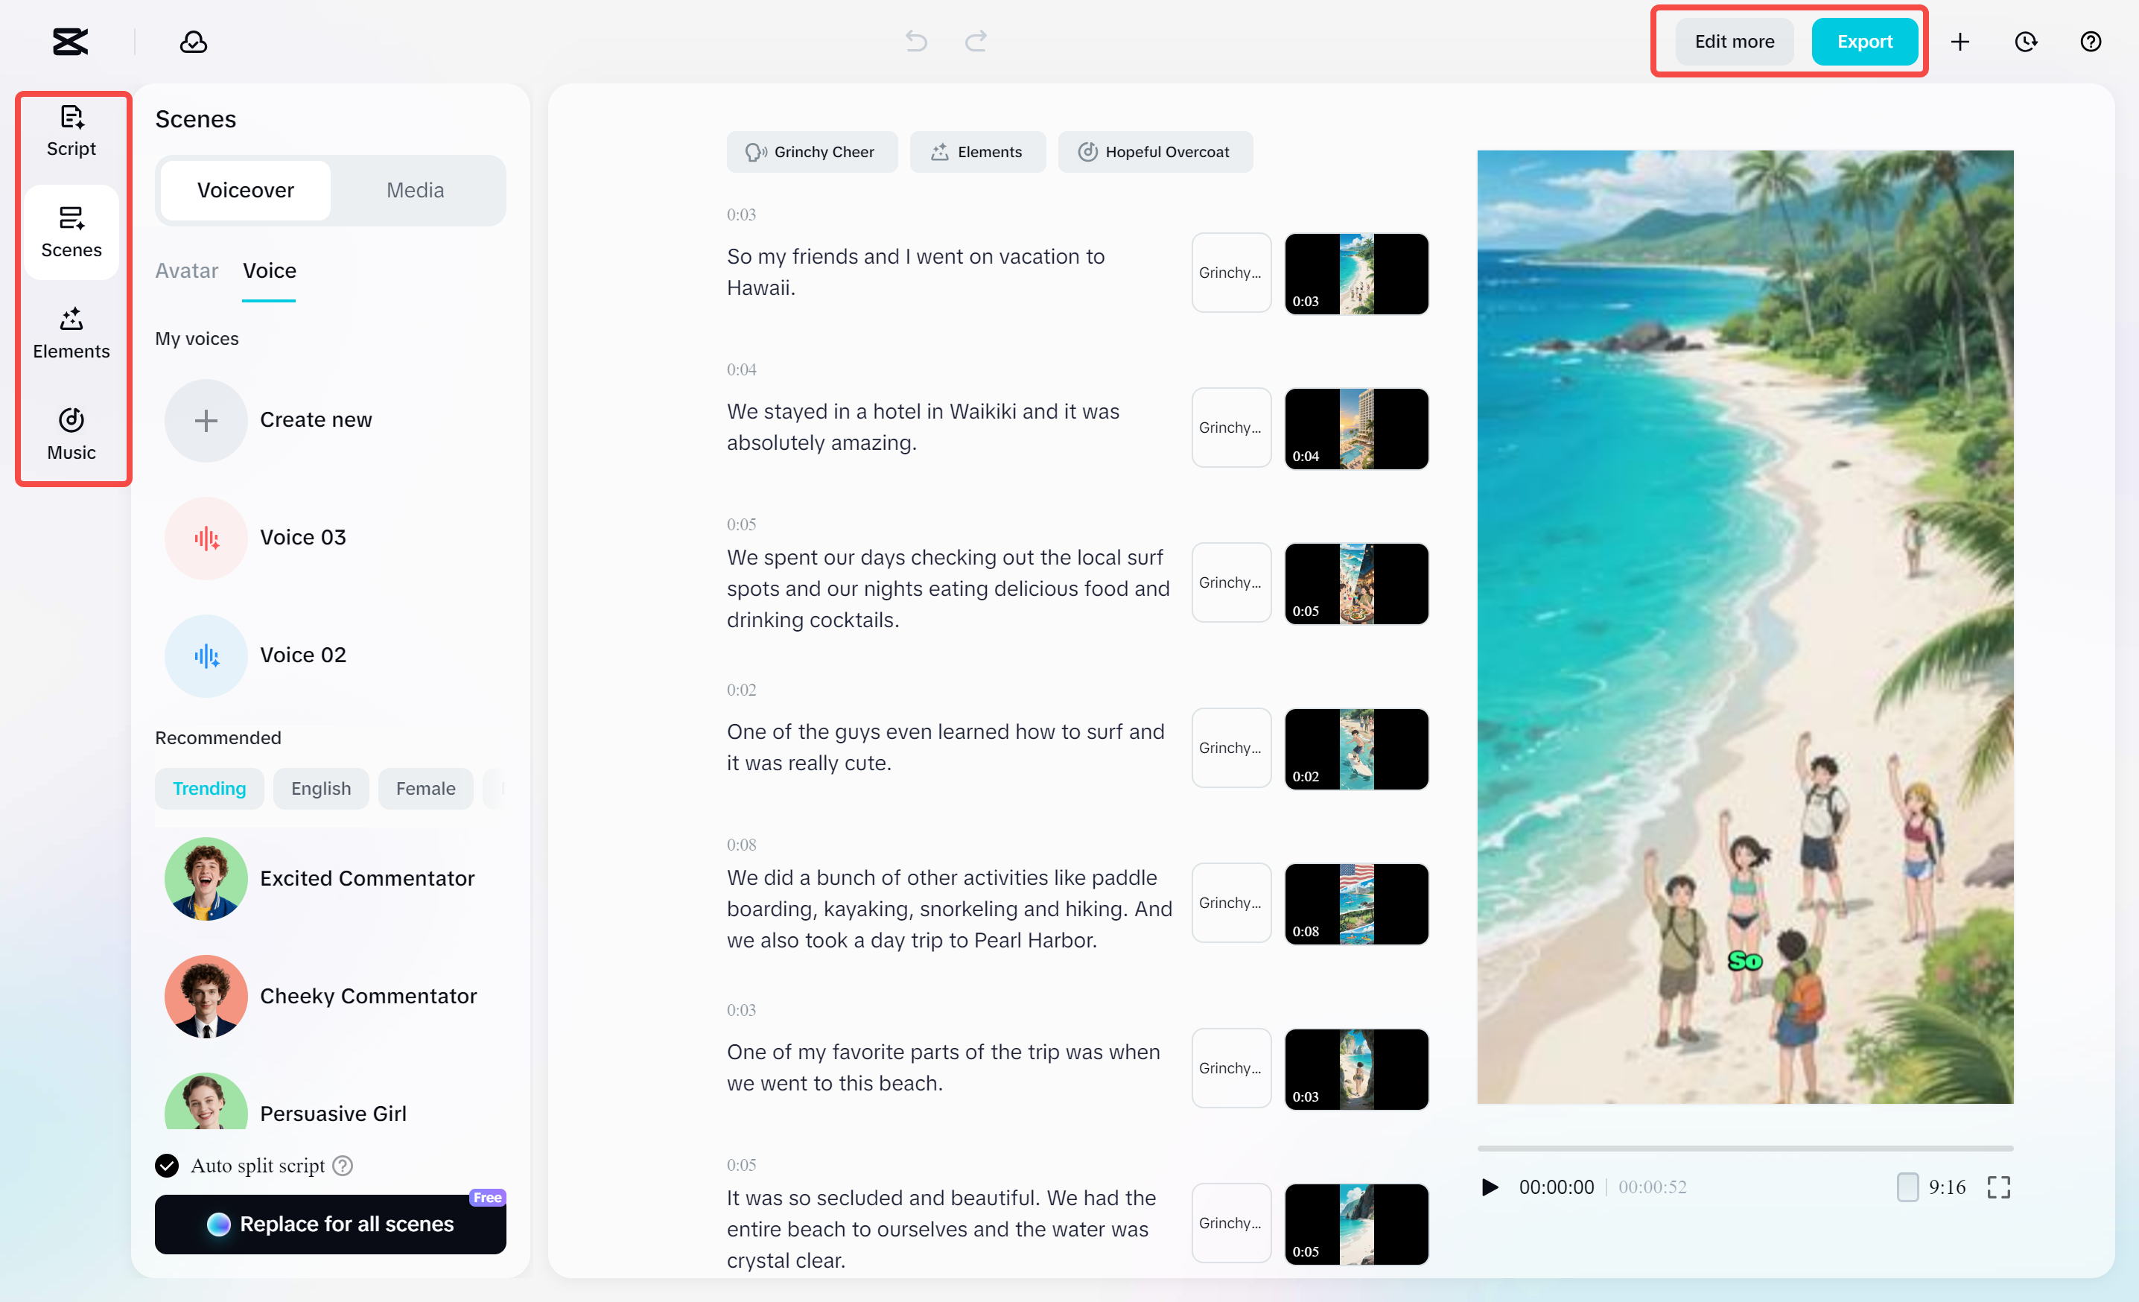Open the history clock icon

[x=2025, y=42]
